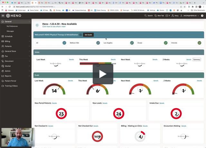Open the hamburger navigation menu
Image resolution: width=206 pixels, height=148 pixels.
[x=3, y=16]
